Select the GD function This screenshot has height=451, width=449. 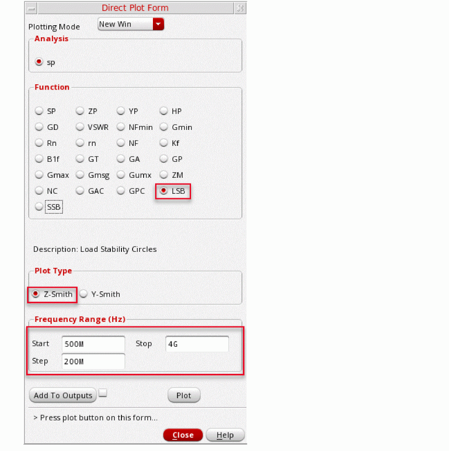(39, 127)
